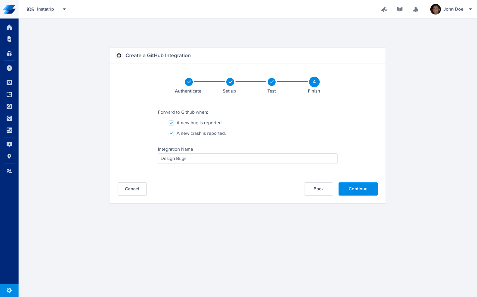
Task: Click the 'Test' step label
Action: [272, 91]
